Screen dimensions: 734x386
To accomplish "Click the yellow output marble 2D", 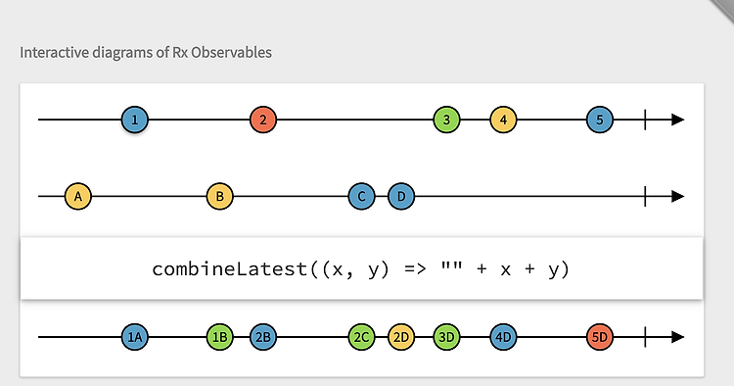I will pos(401,337).
